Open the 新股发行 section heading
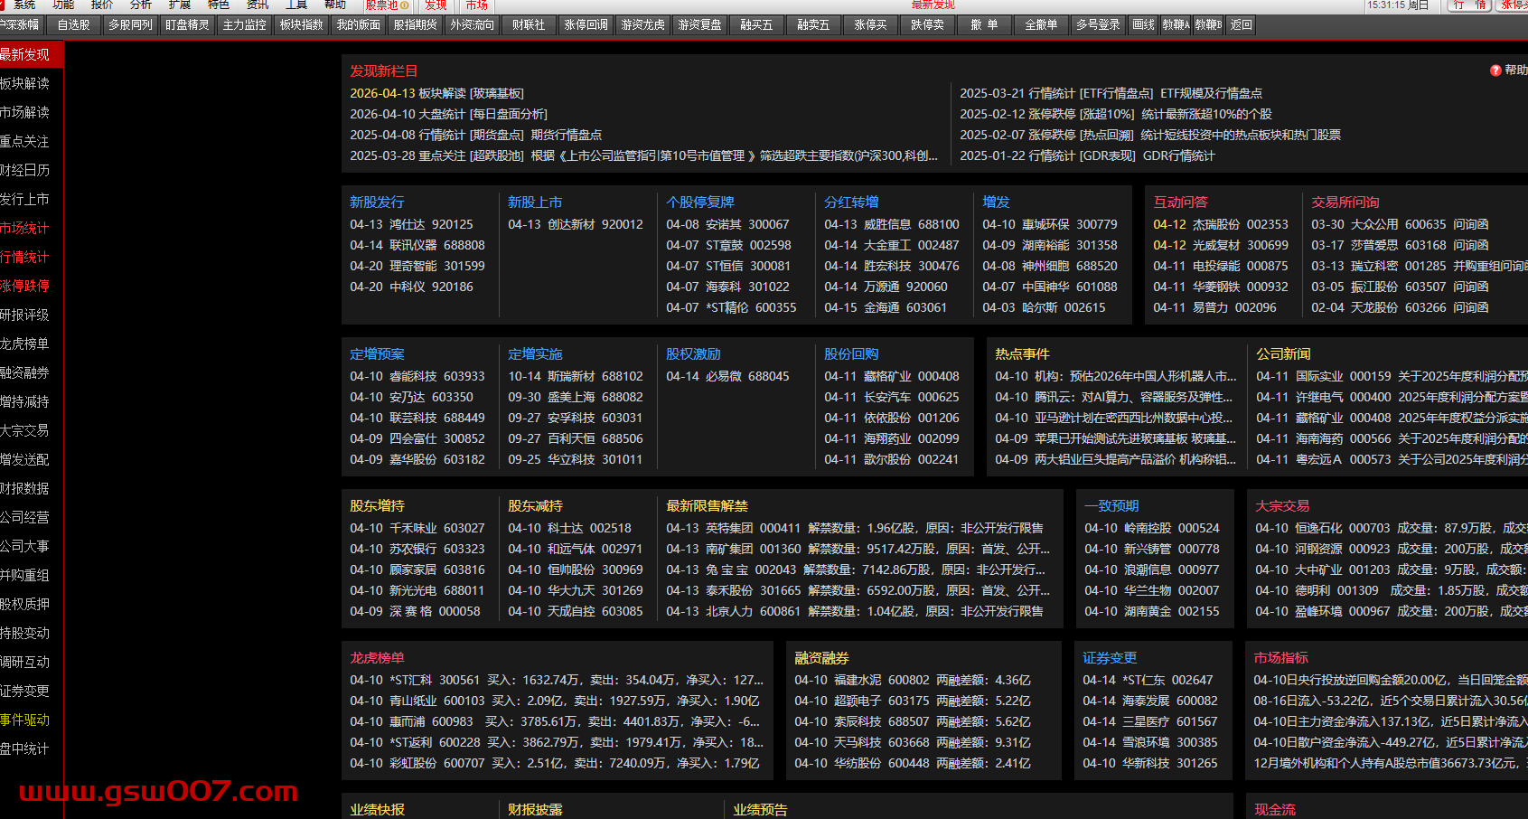This screenshot has height=819, width=1528. click(377, 202)
